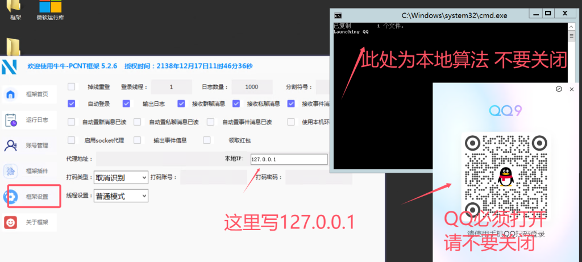
Task: Open the 线程设置 dropdown
Action: (x=121, y=196)
